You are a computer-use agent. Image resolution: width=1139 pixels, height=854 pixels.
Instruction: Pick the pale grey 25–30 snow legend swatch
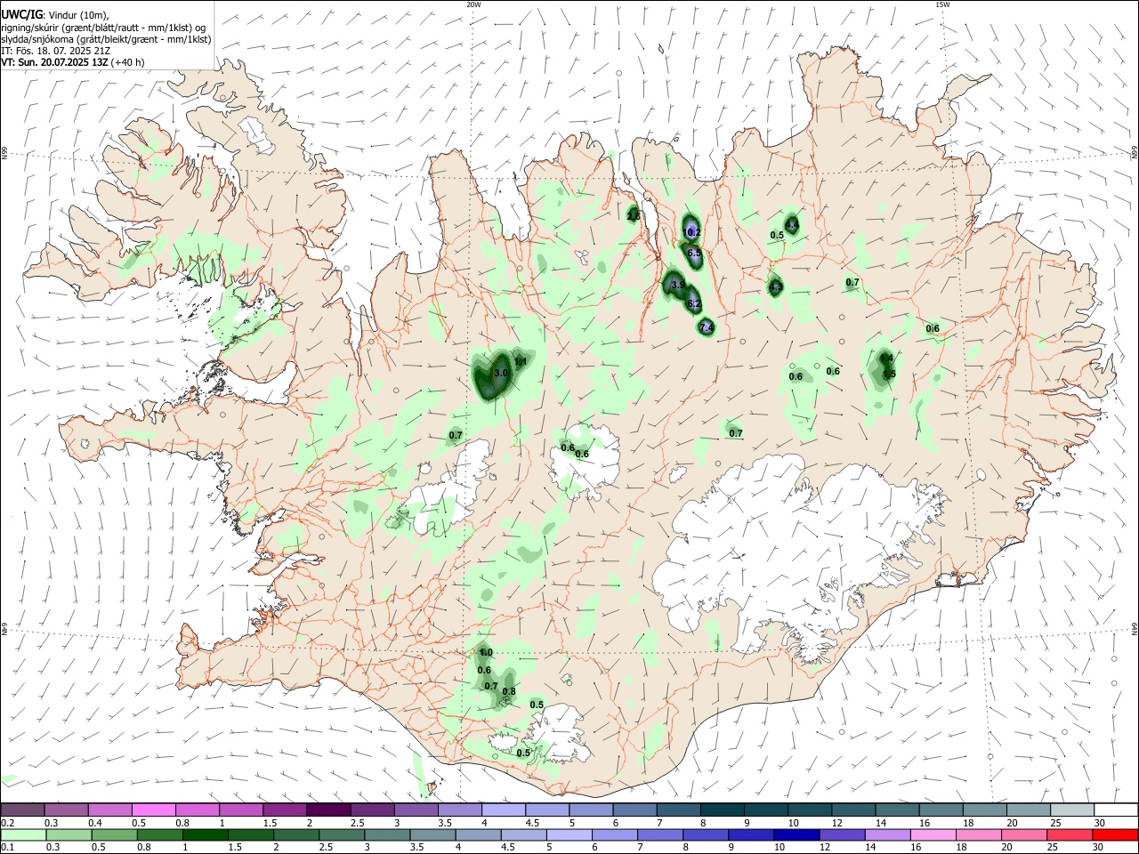[1072, 810]
